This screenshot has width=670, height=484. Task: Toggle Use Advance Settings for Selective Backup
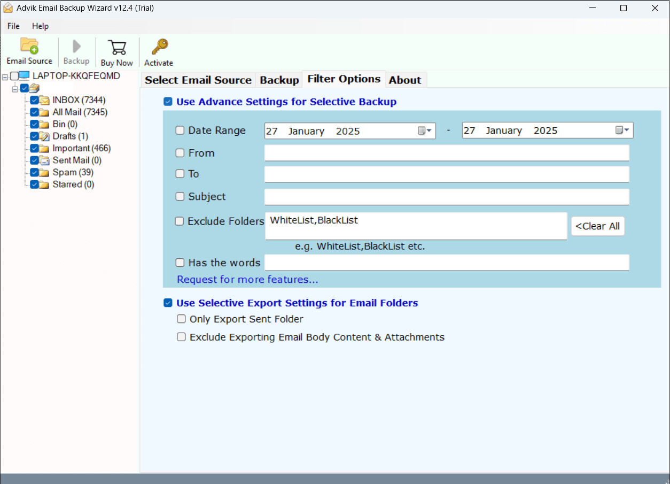pyautogui.click(x=168, y=102)
